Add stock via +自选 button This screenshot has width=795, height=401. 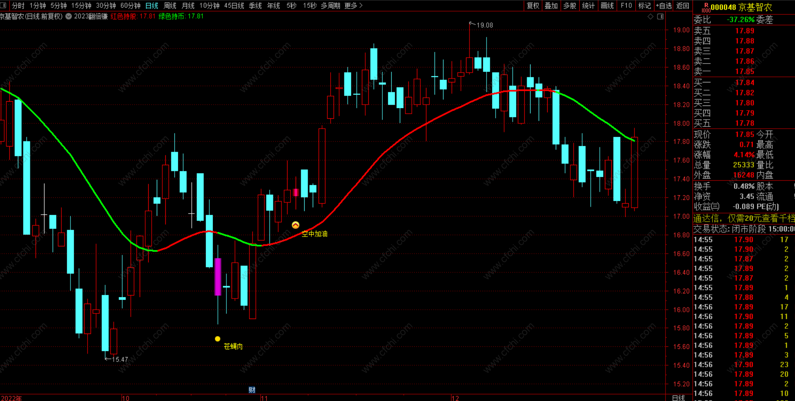tap(663, 6)
